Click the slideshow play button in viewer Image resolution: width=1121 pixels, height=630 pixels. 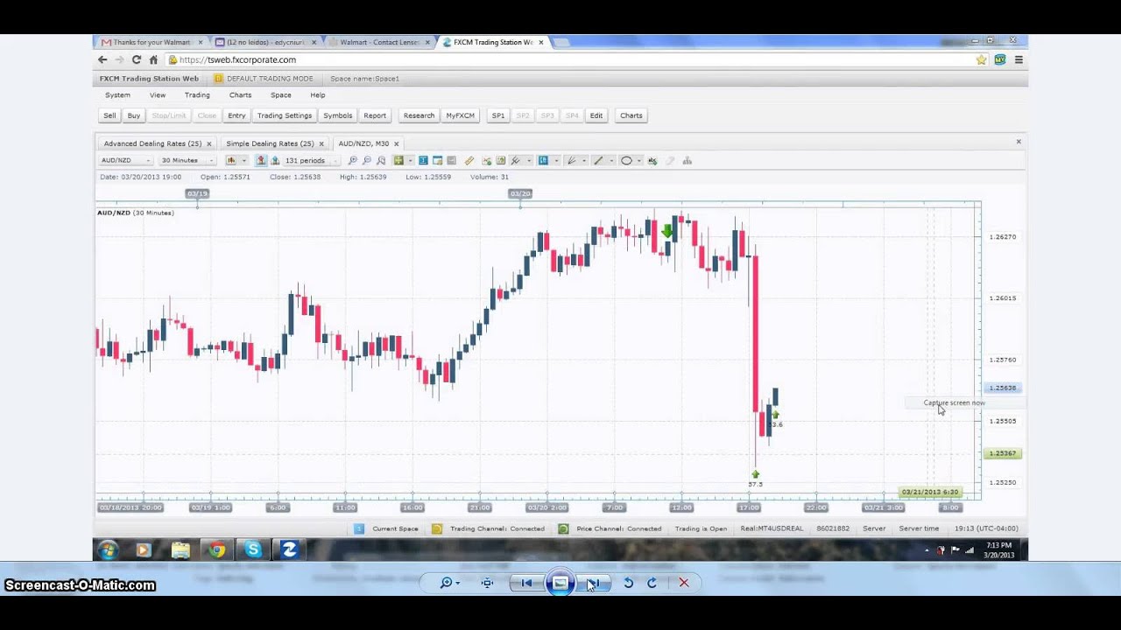(560, 583)
